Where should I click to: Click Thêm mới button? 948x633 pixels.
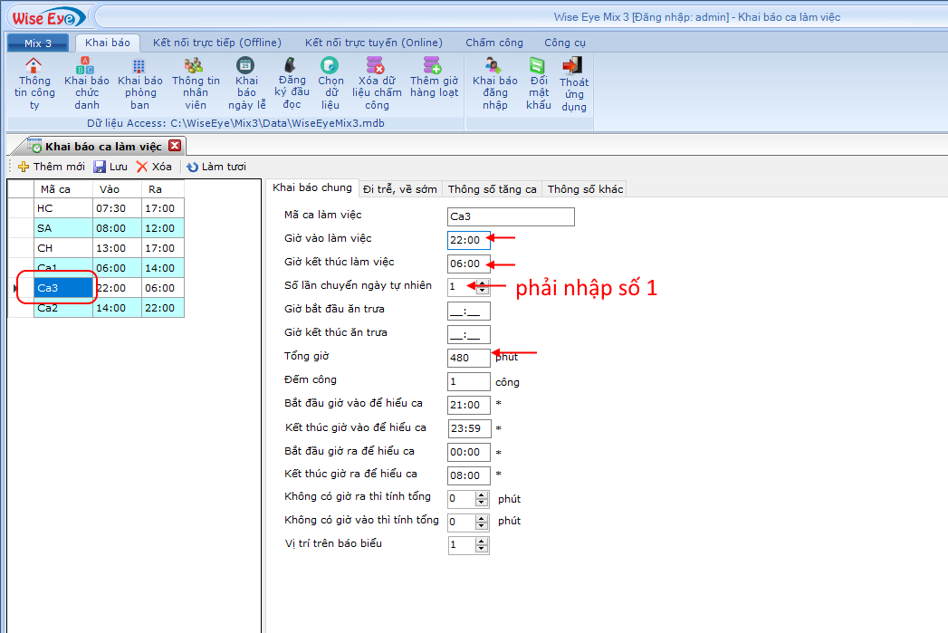52,167
